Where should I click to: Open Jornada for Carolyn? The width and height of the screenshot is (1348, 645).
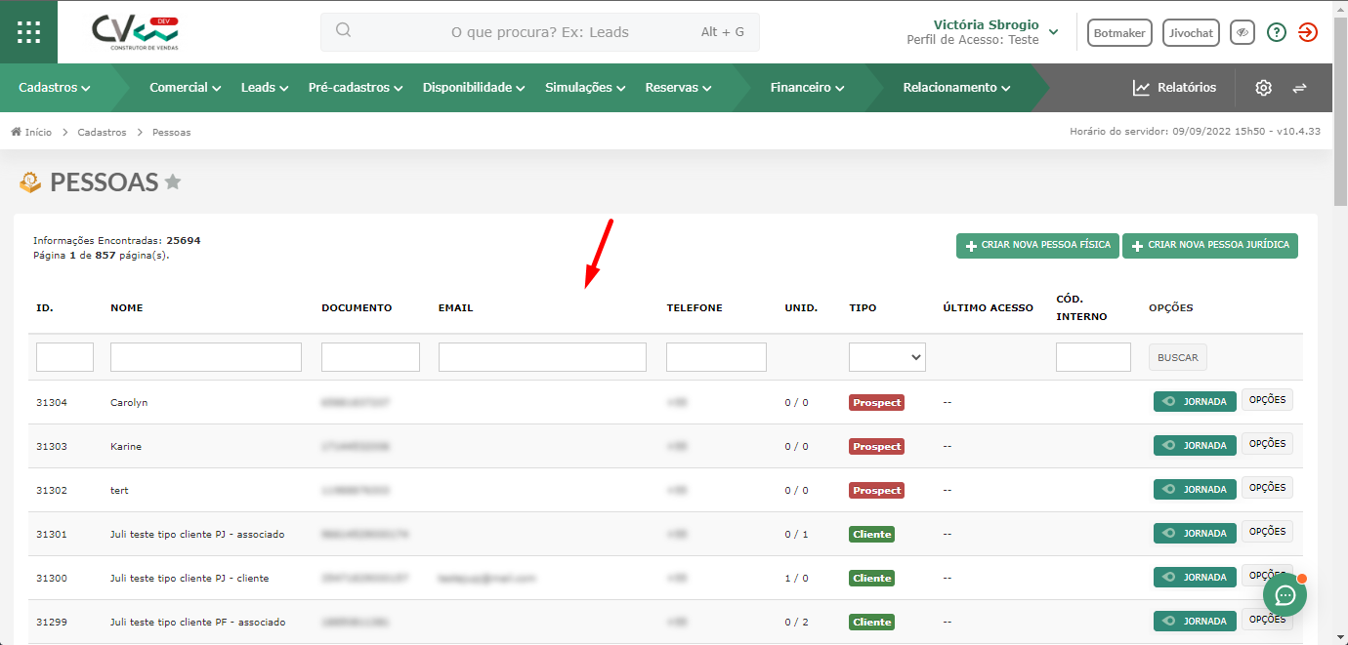[1195, 401]
